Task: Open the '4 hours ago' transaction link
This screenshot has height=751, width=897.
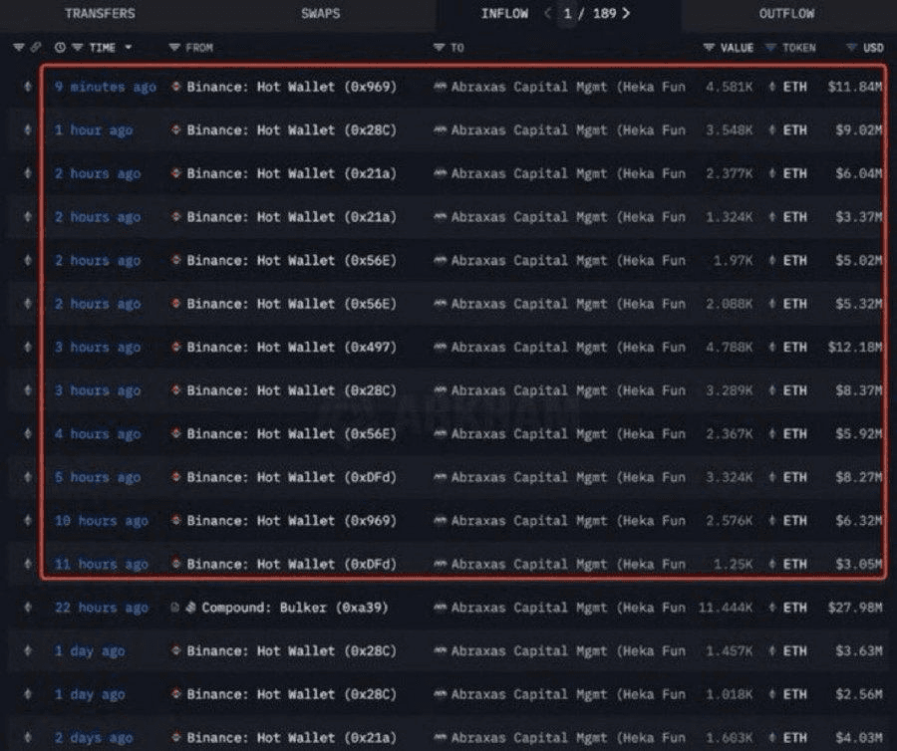Action: [98, 434]
